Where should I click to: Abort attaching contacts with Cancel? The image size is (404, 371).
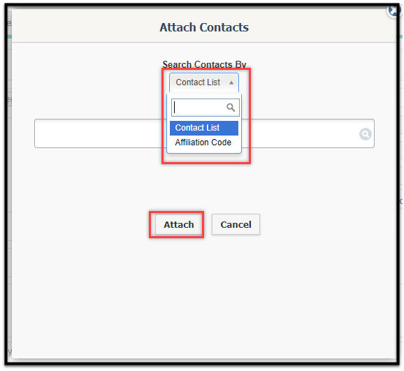pyautogui.click(x=236, y=224)
